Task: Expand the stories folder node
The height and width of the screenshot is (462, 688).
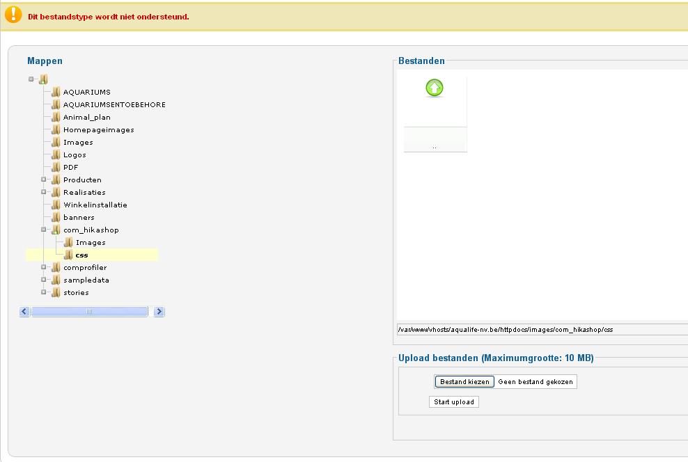Action: click(43, 292)
